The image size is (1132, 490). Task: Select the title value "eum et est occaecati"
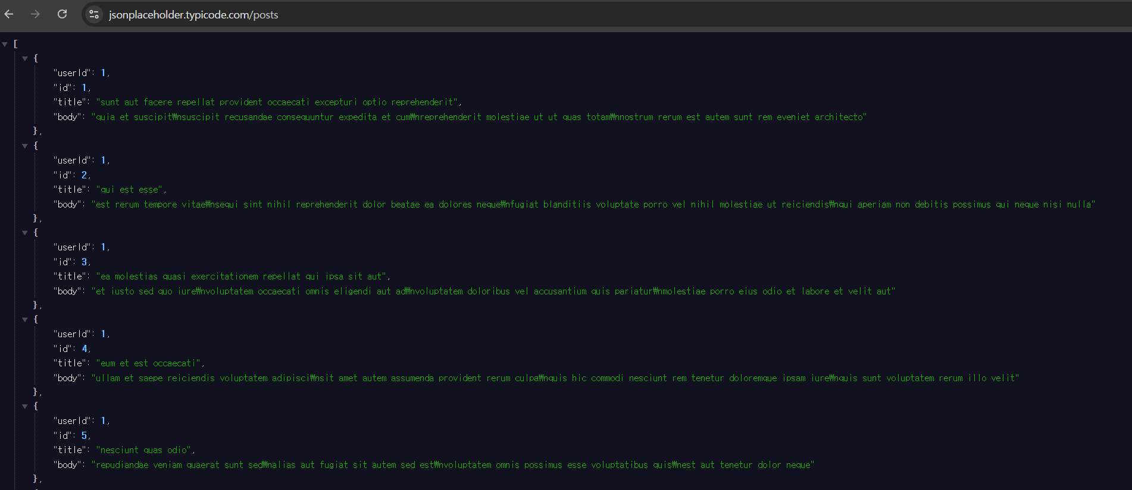point(148,363)
